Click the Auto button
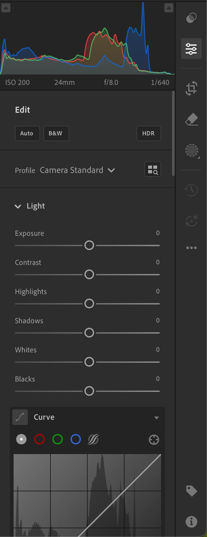 (27, 133)
